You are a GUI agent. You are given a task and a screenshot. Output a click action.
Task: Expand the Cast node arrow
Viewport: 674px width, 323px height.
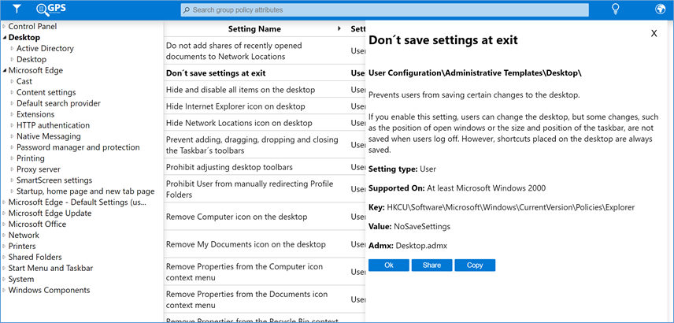click(13, 81)
